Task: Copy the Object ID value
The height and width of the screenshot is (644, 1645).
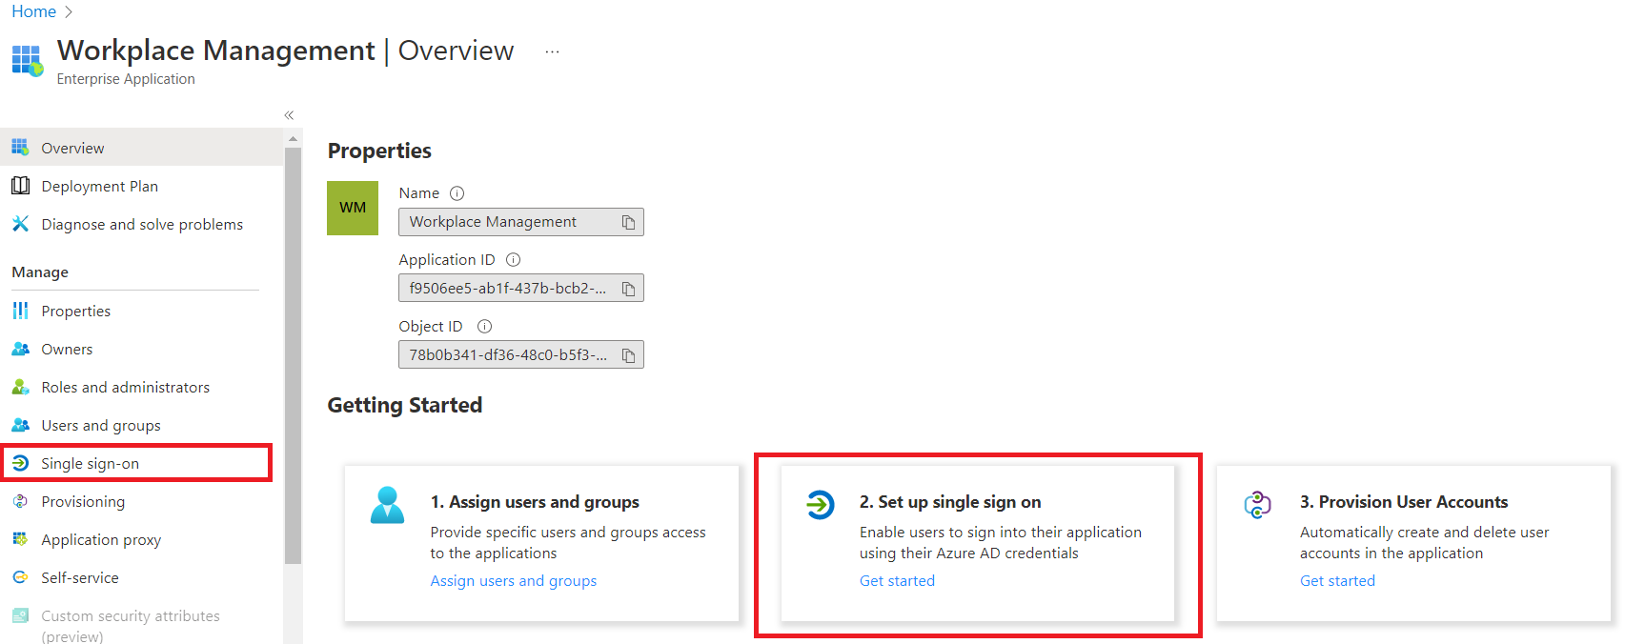Action: (629, 355)
